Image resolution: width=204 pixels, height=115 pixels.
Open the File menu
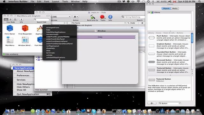coord(32,1)
